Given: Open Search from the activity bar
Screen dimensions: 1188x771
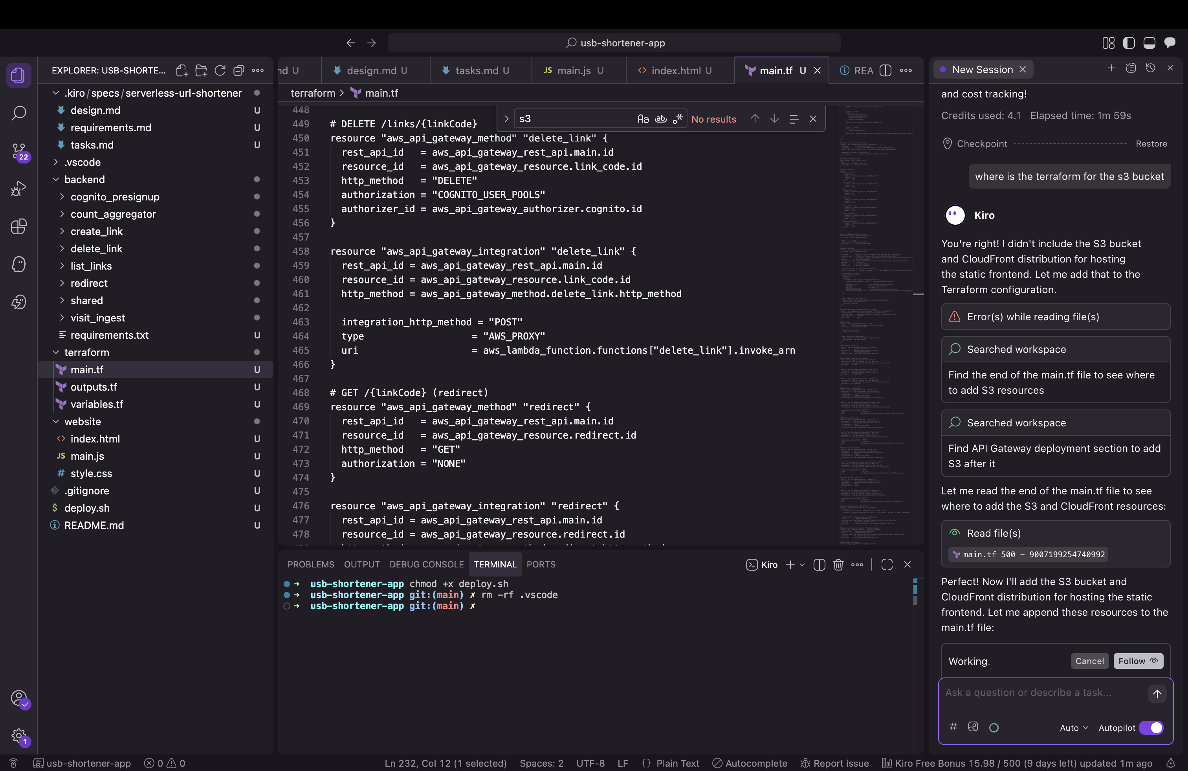Looking at the screenshot, I should tap(18, 113).
